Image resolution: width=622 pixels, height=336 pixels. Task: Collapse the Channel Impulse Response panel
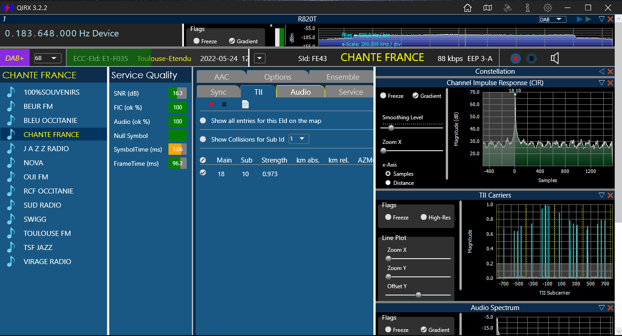(602, 83)
